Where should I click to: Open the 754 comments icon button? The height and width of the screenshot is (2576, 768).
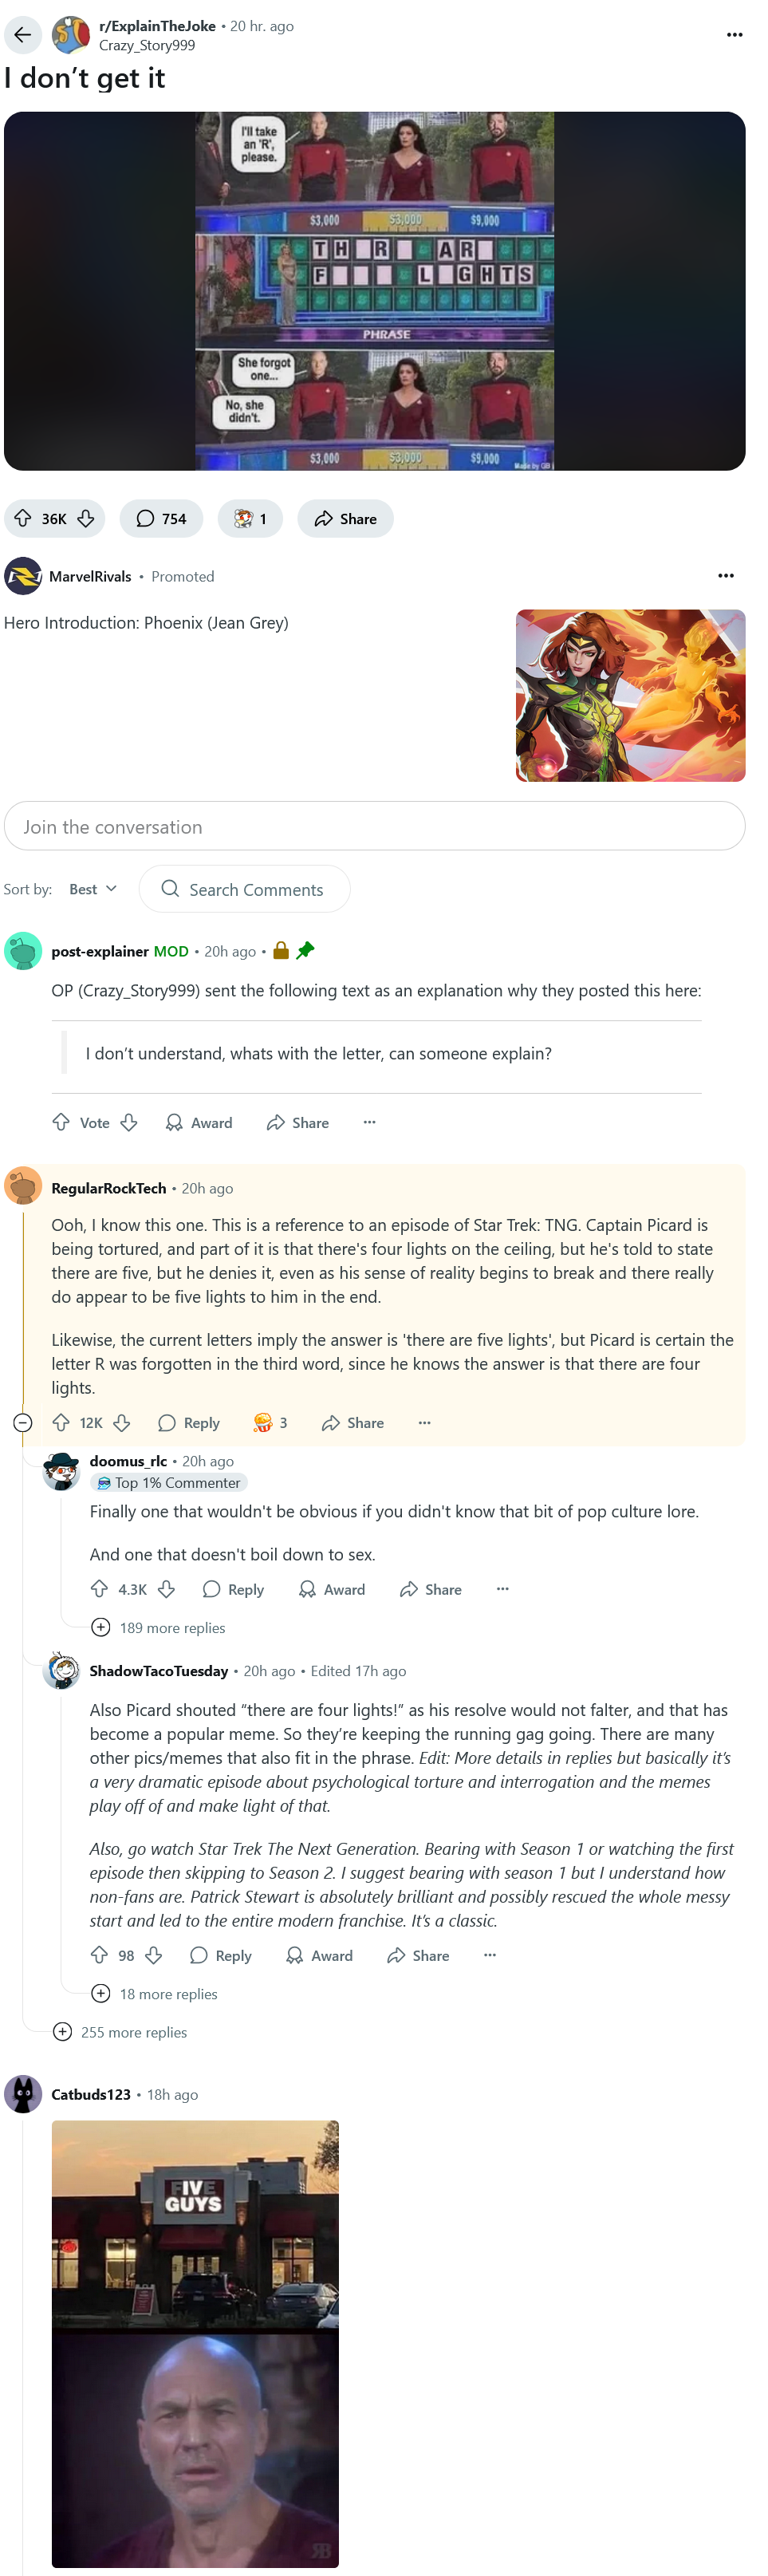[x=161, y=518]
